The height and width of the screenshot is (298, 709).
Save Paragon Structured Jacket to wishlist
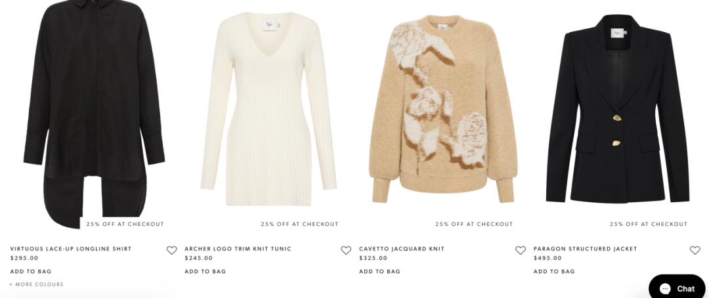pos(695,250)
